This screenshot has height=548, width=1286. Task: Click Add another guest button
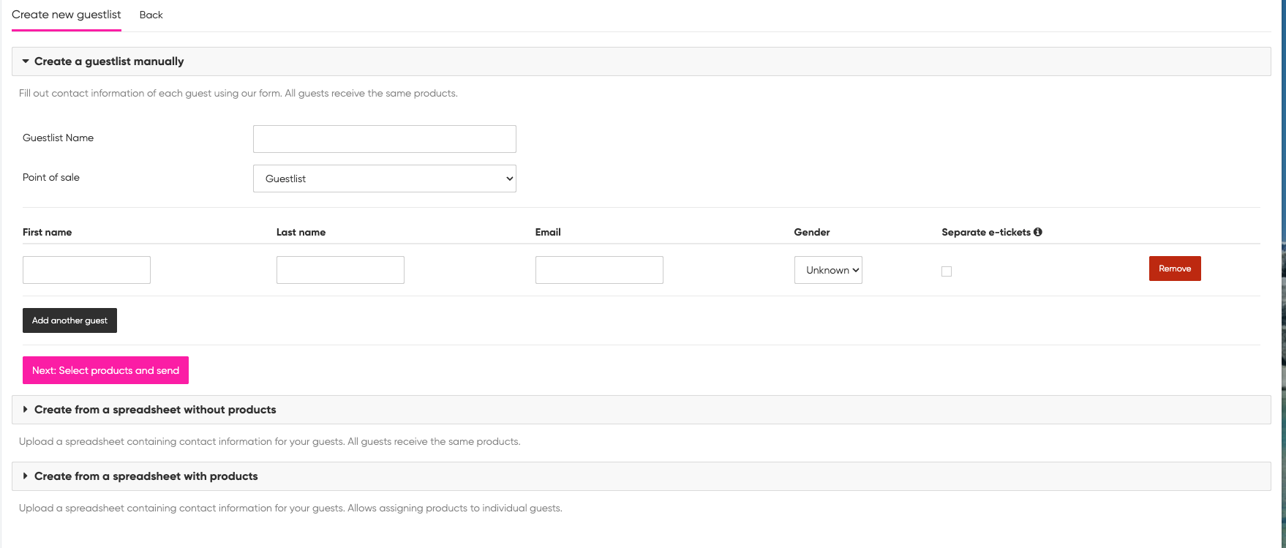69,320
